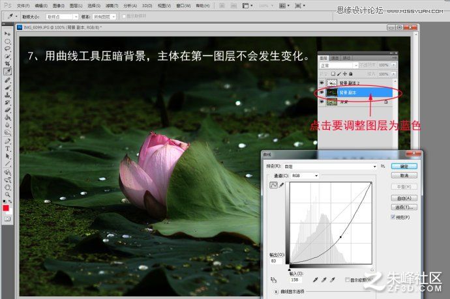Toggle lock transparent pixels in Layers panel
Image resolution: width=450 pixels, height=299 pixels.
pos(333,74)
